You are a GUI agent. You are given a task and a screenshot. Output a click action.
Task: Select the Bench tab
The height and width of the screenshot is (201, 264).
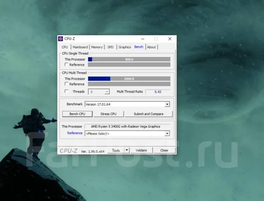tap(139, 47)
